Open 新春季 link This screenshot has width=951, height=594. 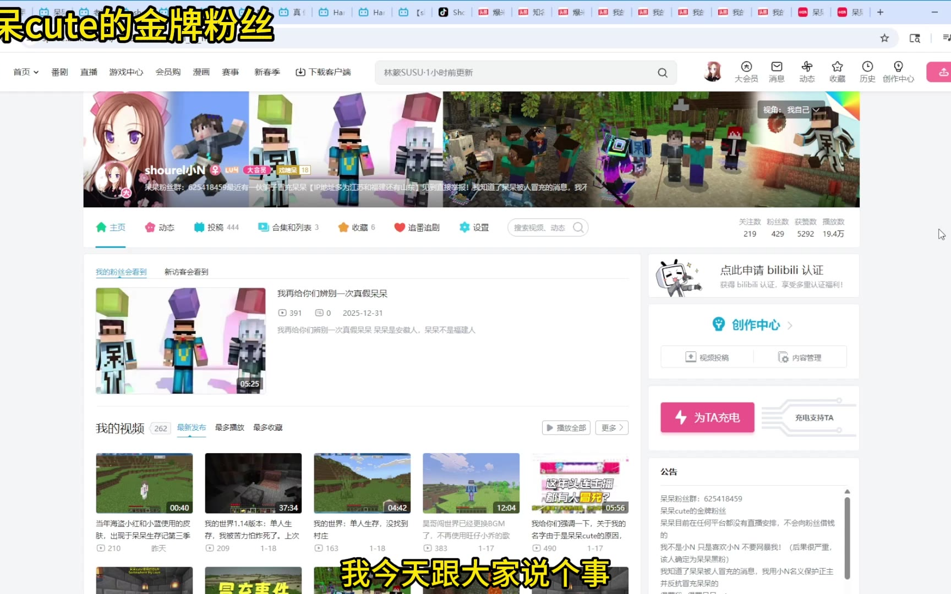267,72
